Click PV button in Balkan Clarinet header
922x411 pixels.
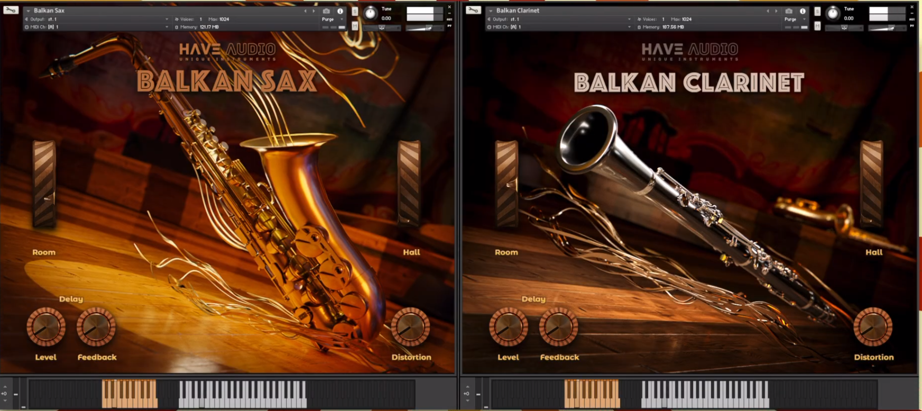pos(912,26)
